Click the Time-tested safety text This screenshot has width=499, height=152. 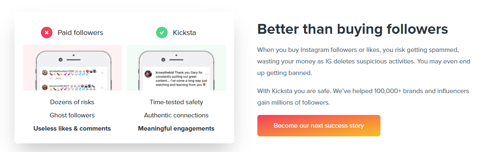[x=176, y=102]
